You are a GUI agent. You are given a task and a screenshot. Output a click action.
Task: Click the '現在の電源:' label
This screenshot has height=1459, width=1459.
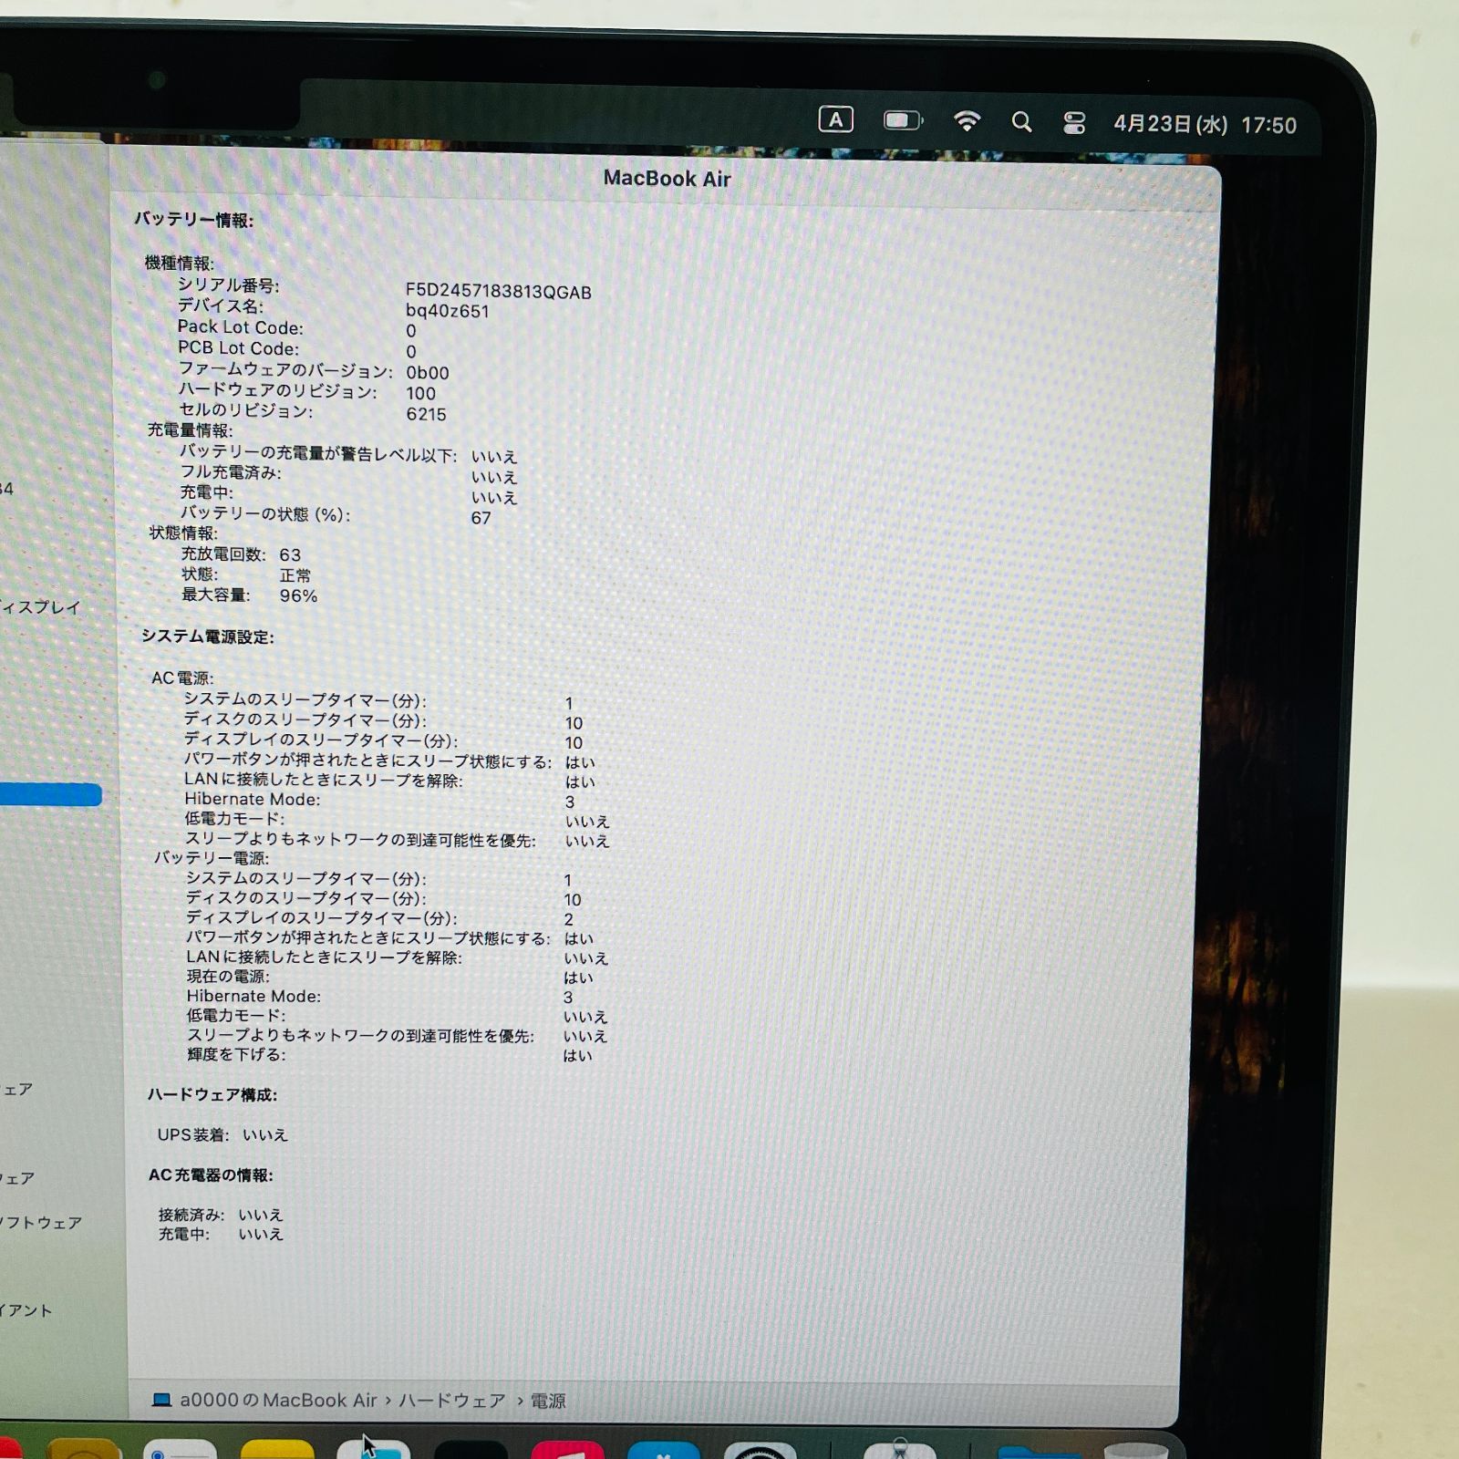click(x=228, y=977)
